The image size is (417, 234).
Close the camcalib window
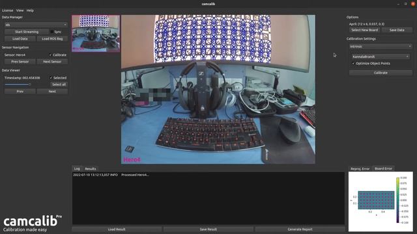412,4
